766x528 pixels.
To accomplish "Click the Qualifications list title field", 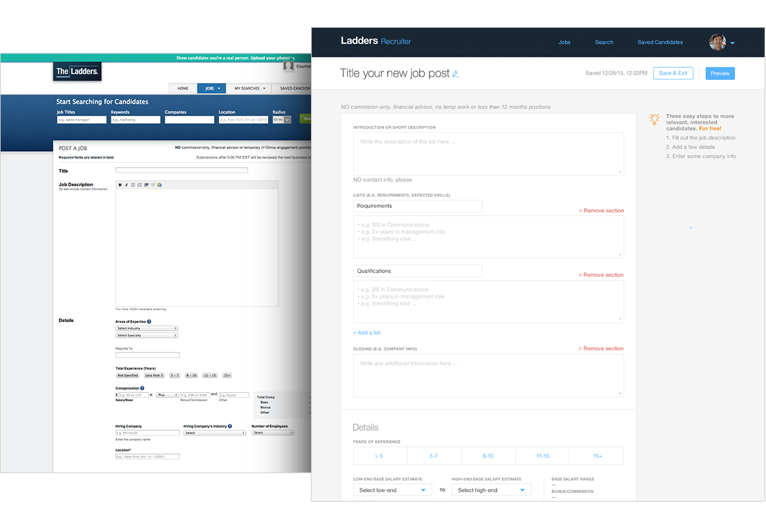I will [x=418, y=271].
